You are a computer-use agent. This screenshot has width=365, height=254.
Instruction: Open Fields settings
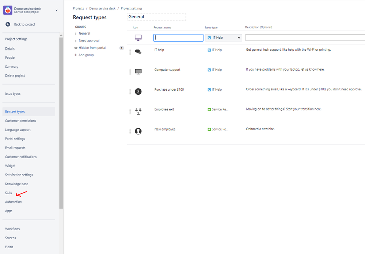[x=9, y=247]
